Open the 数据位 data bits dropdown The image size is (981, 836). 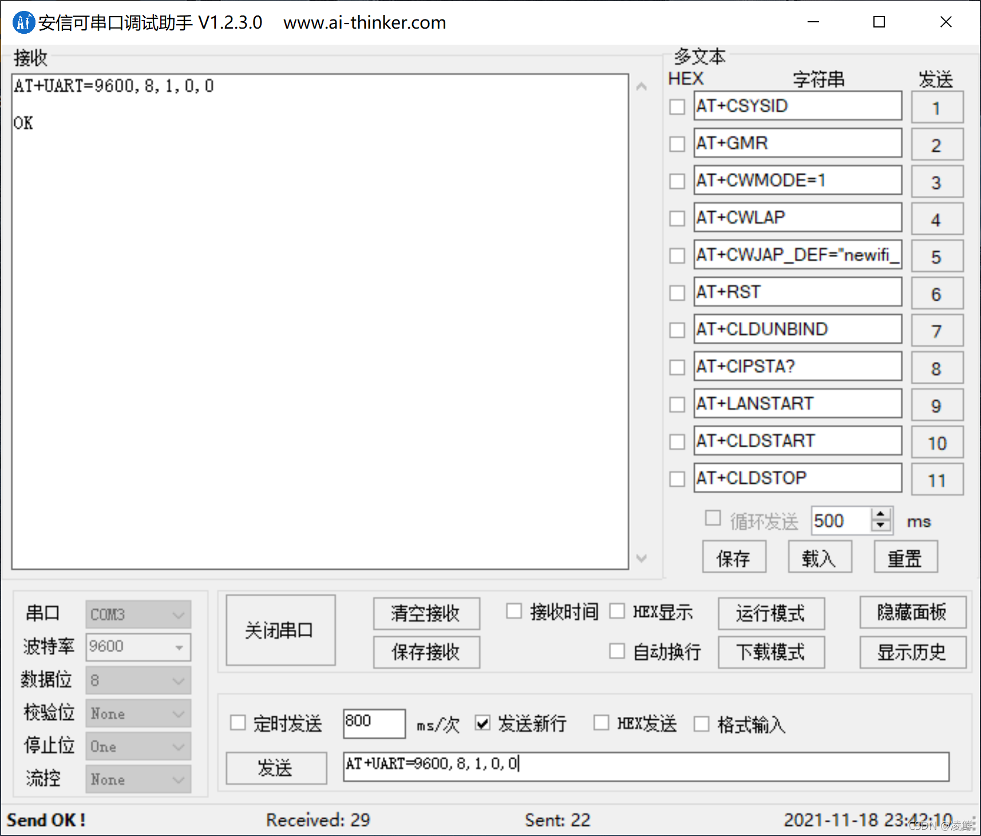(138, 680)
